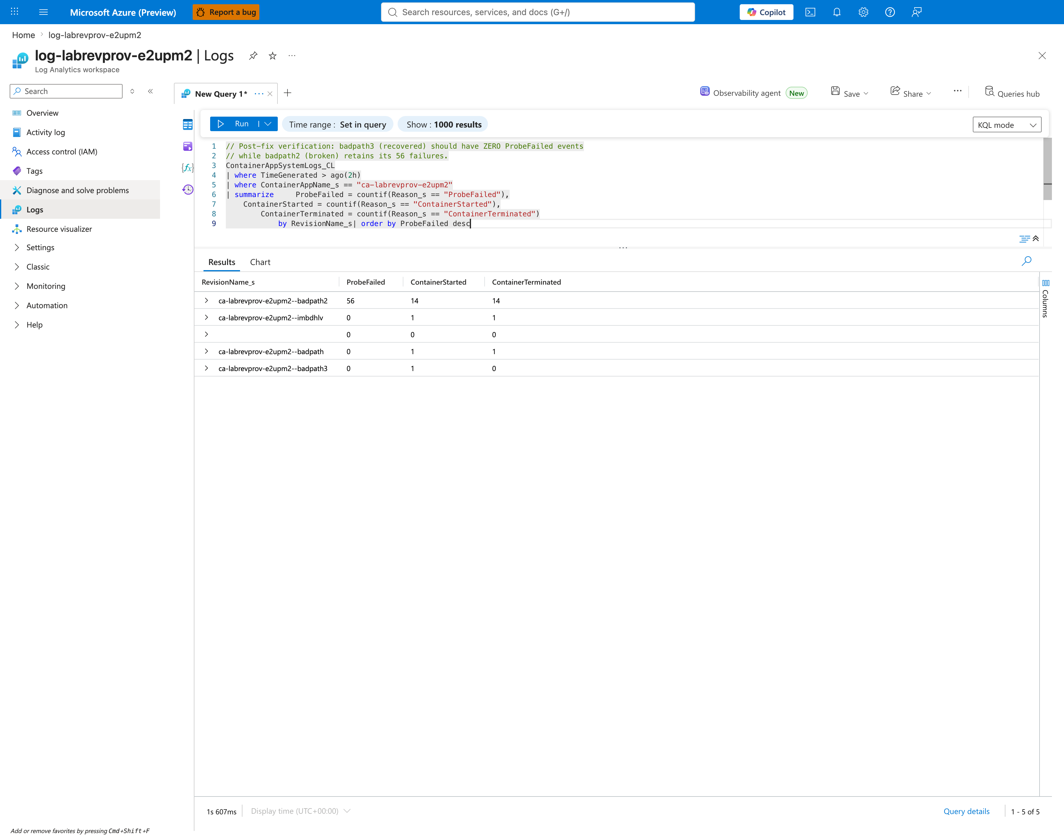1064x837 pixels.
Task: Open the saved queries icon in side rail
Action: pyautogui.click(x=187, y=147)
